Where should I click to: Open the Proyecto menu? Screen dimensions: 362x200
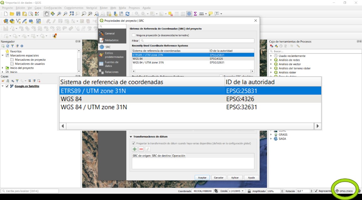8,8
